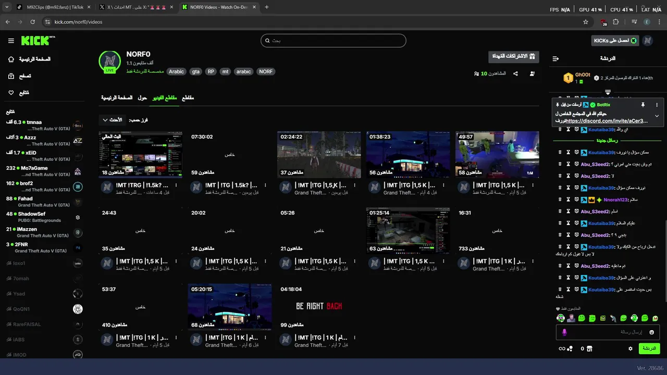Select the NORF tag chip
Viewport: 667px width, 375px height.
click(266, 72)
